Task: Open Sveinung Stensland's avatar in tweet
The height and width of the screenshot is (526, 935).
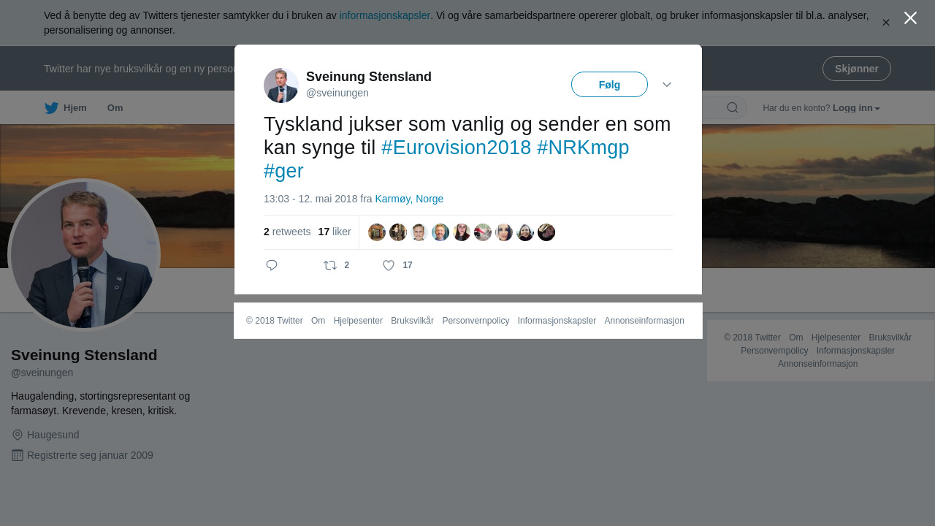Action: (x=281, y=85)
